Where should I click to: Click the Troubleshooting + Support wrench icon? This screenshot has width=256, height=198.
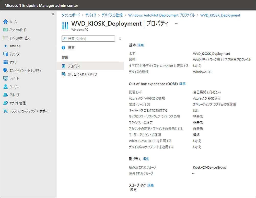[6, 111]
